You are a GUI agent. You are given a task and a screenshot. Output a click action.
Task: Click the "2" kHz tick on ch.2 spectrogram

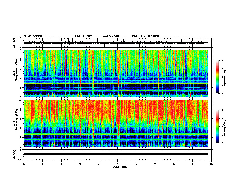pos(21,137)
